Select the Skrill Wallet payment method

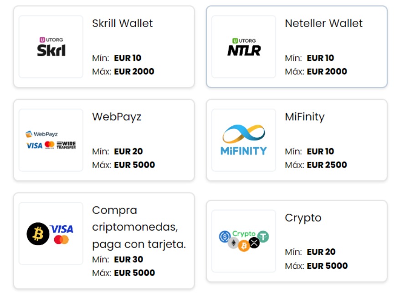point(122,23)
